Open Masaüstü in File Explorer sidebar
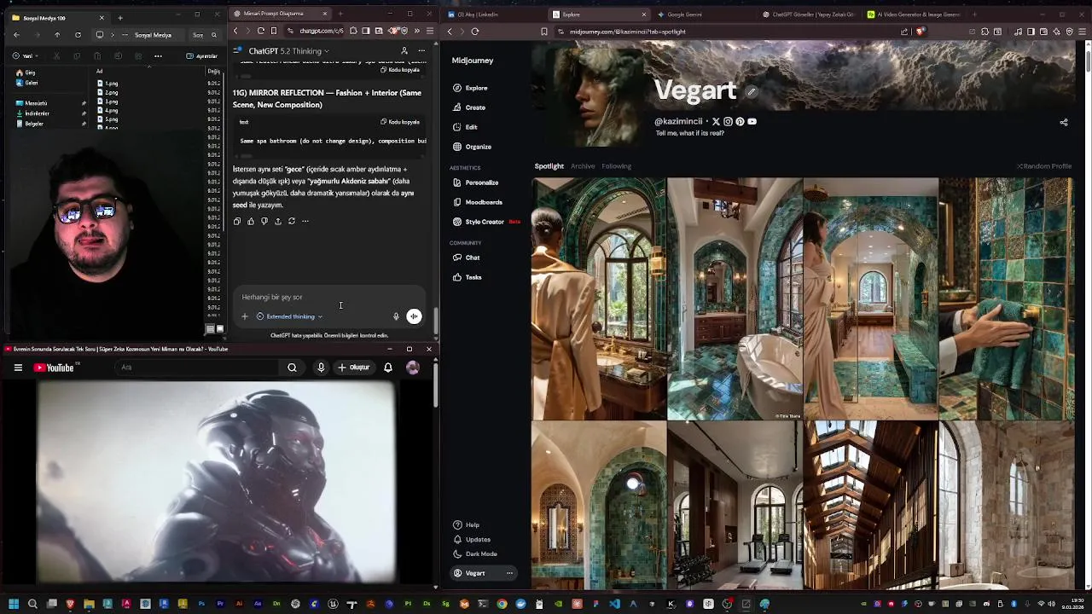Image resolution: width=1092 pixels, height=614 pixels. [x=31, y=103]
